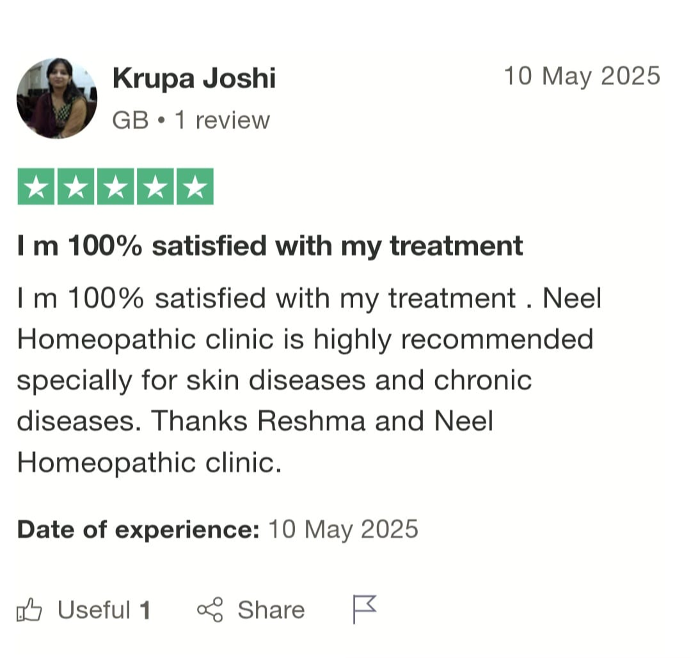Screen dimensions: 691x658
Task: Click the review date at top right
Action: coord(582,76)
